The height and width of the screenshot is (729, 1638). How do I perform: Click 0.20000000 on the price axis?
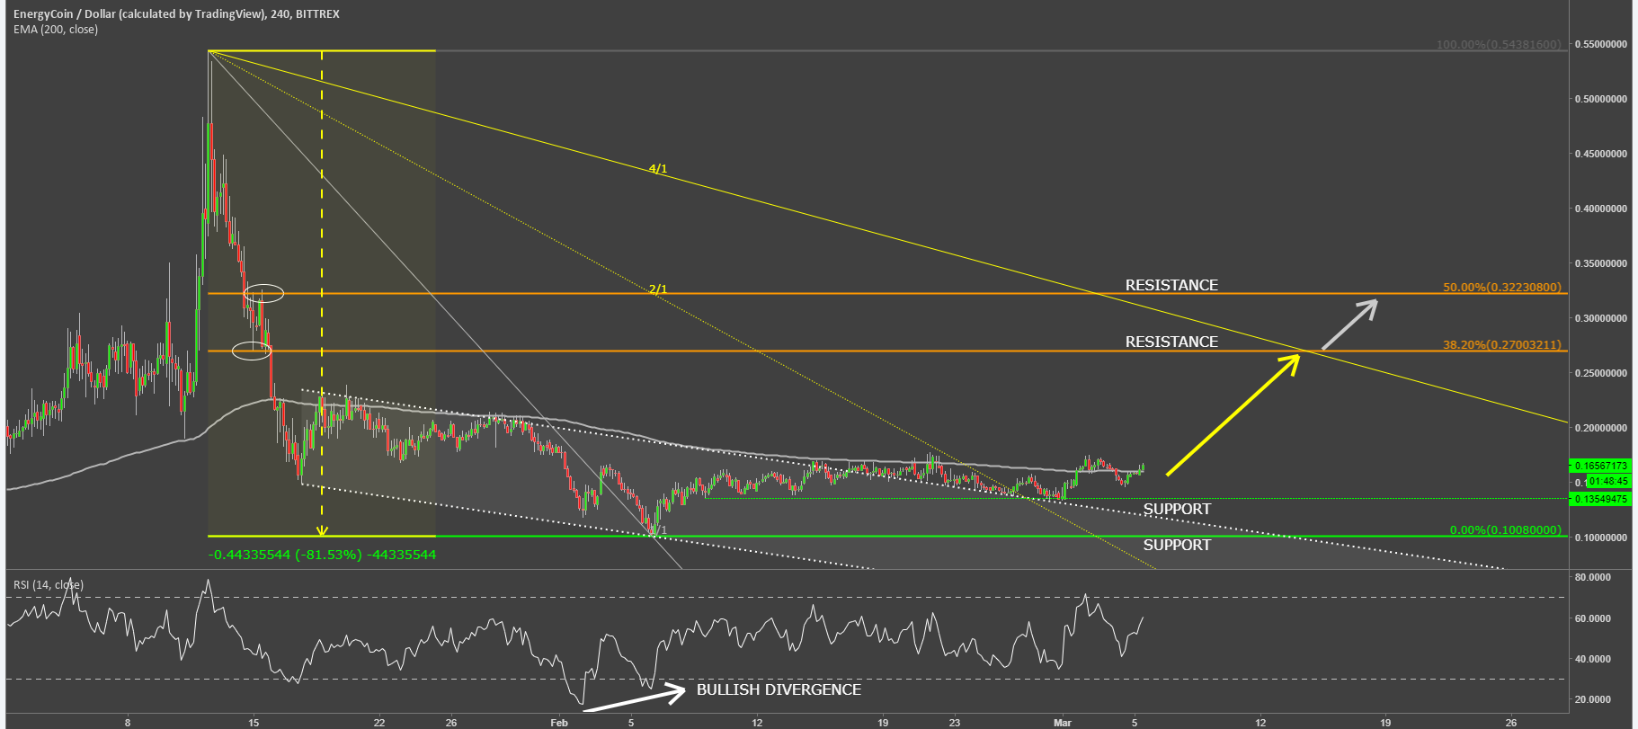coord(1600,428)
